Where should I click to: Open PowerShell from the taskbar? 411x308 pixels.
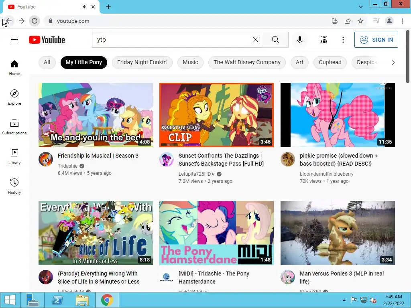57,300
